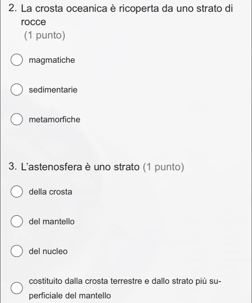Select the 'sedimentarie' radio button
This screenshot has width=252, height=303.
point(17,90)
